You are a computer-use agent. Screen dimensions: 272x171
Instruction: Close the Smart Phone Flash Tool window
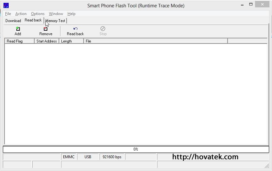[262, 4]
